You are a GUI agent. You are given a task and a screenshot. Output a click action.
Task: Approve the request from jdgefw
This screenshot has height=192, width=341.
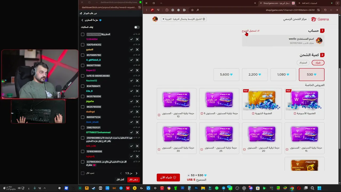tap(131, 101)
